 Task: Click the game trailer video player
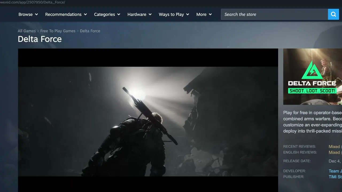click(x=148, y=120)
